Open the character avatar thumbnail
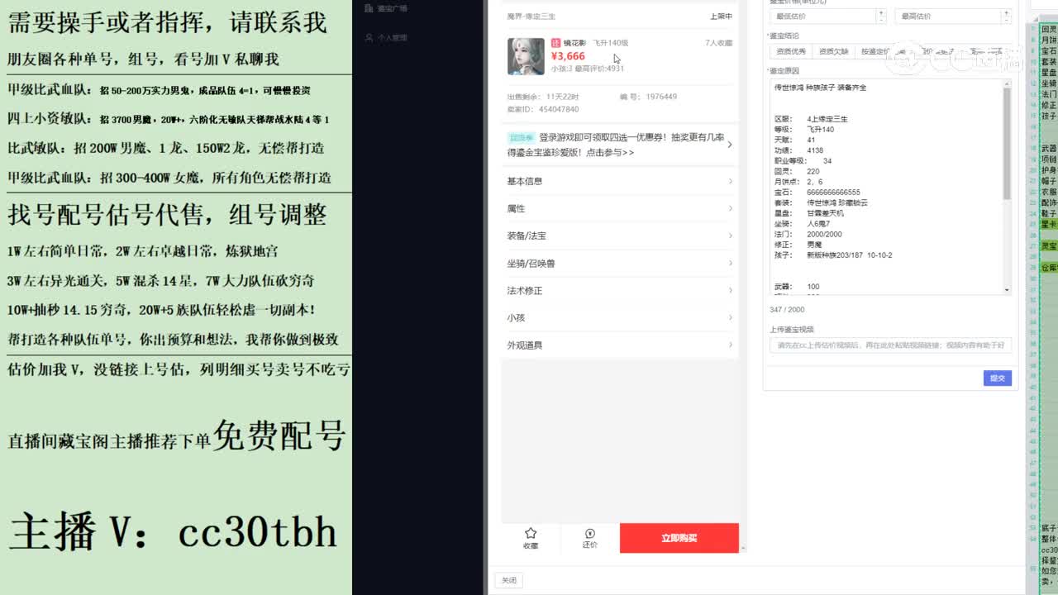Screen dimensions: 1058x595 tap(526, 56)
